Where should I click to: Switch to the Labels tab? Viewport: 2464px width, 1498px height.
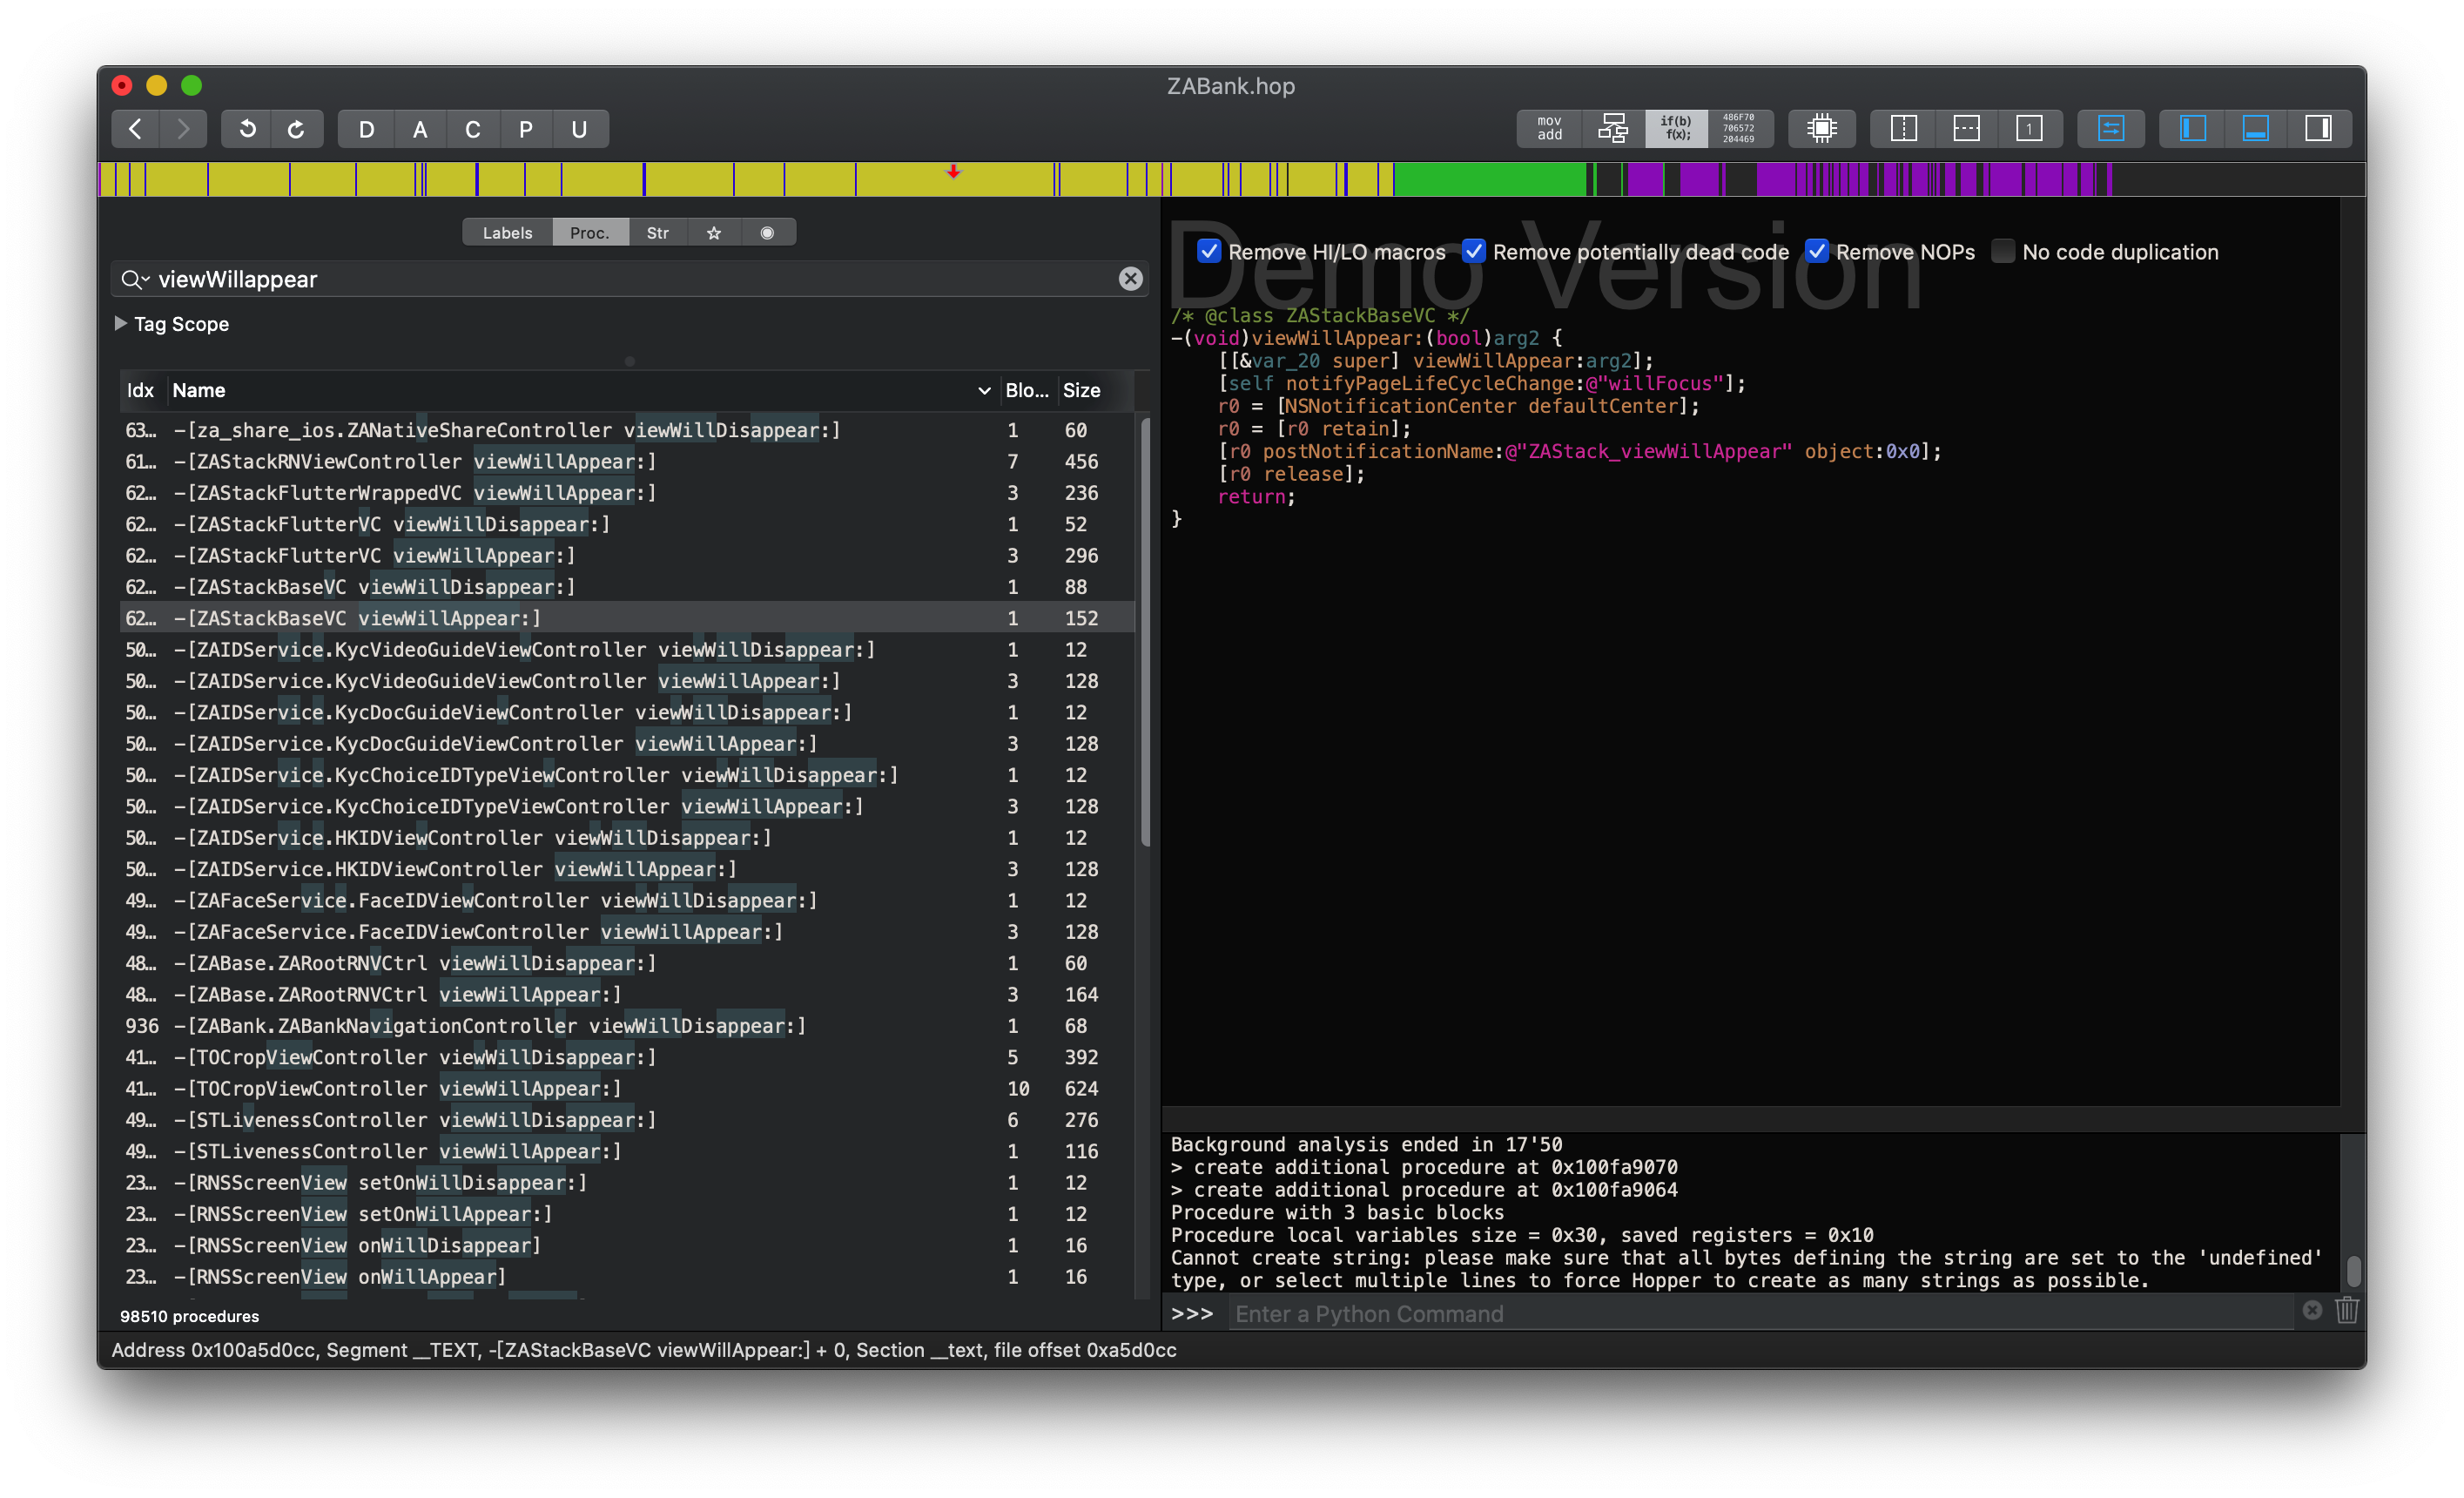pyautogui.click(x=507, y=232)
